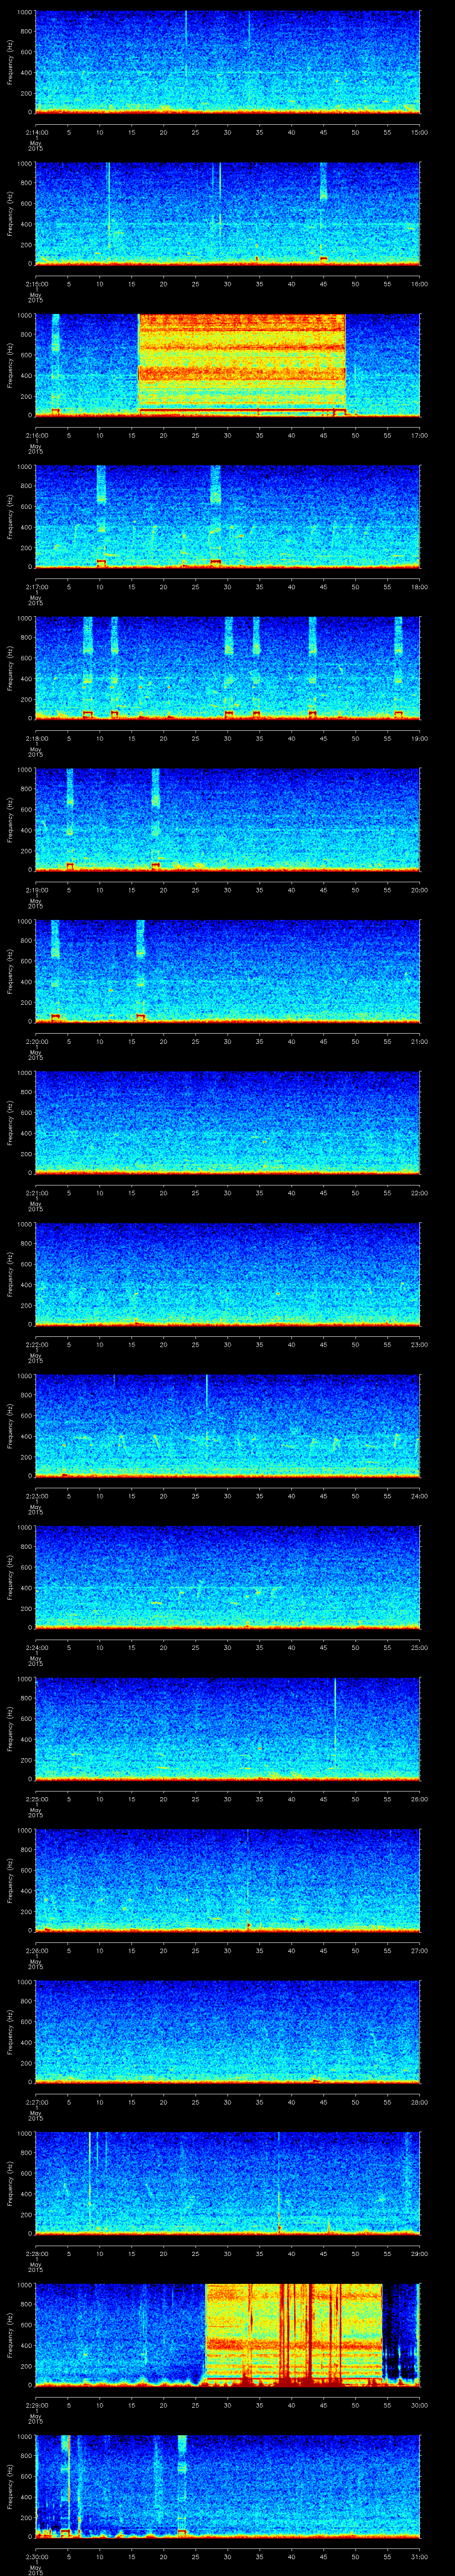Open the spectrogram panel starting at 2:23:00
Viewport: 455px width, 2576px height.
(227, 1426)
